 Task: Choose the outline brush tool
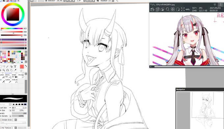[x=8, y=81]
